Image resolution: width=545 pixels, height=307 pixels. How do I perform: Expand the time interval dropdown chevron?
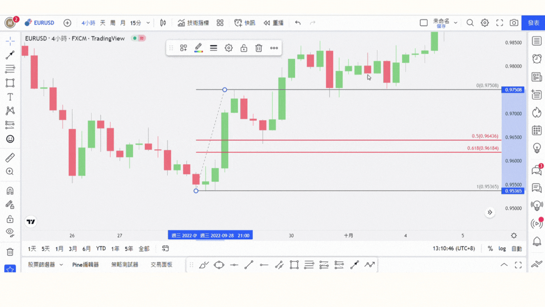point(148,23)
